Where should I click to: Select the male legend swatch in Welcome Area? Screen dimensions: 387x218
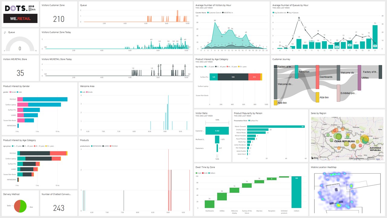coord(81,92)
